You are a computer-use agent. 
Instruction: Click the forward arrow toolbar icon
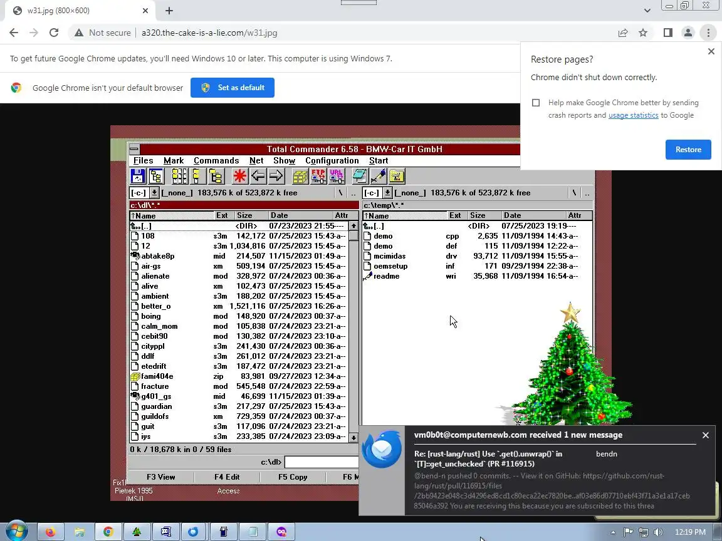[x=276, y=176]
